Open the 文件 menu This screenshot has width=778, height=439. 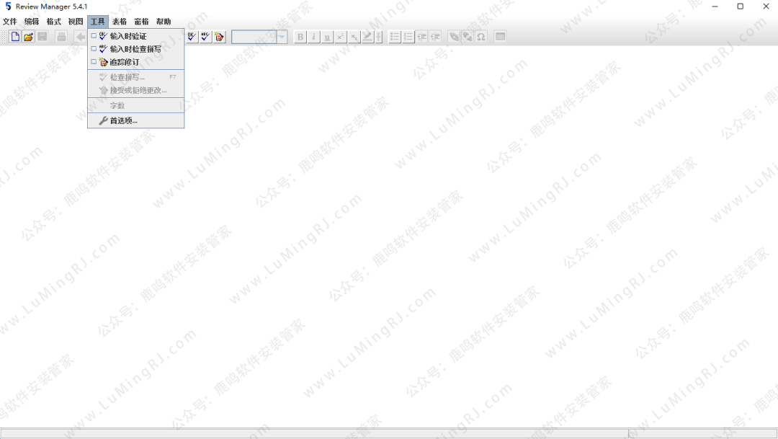point(10,22)
